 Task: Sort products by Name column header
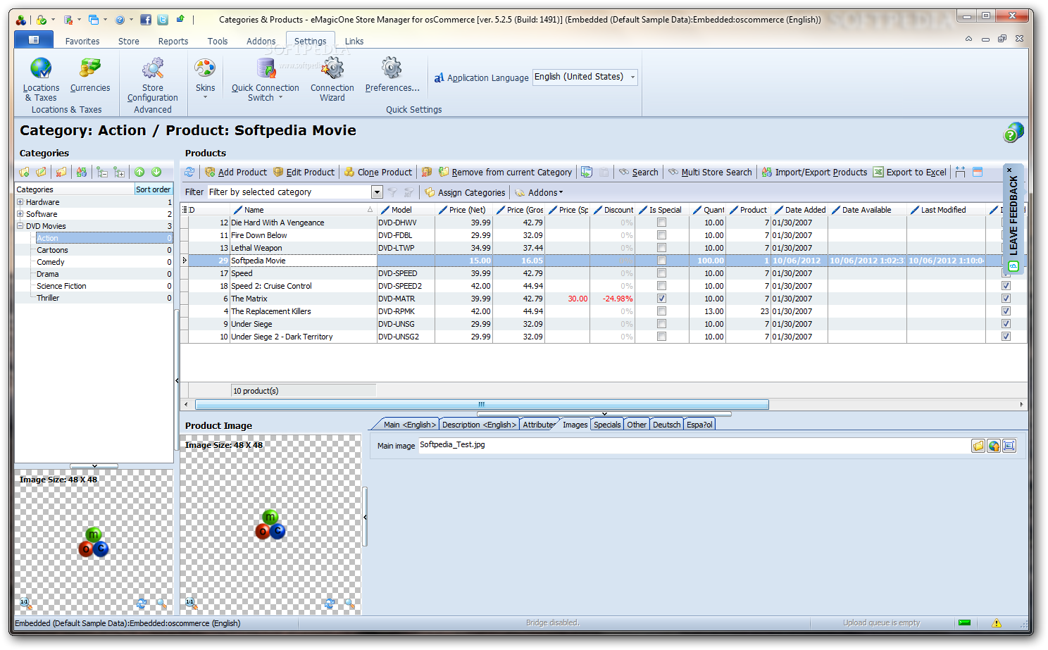(303, 210)
